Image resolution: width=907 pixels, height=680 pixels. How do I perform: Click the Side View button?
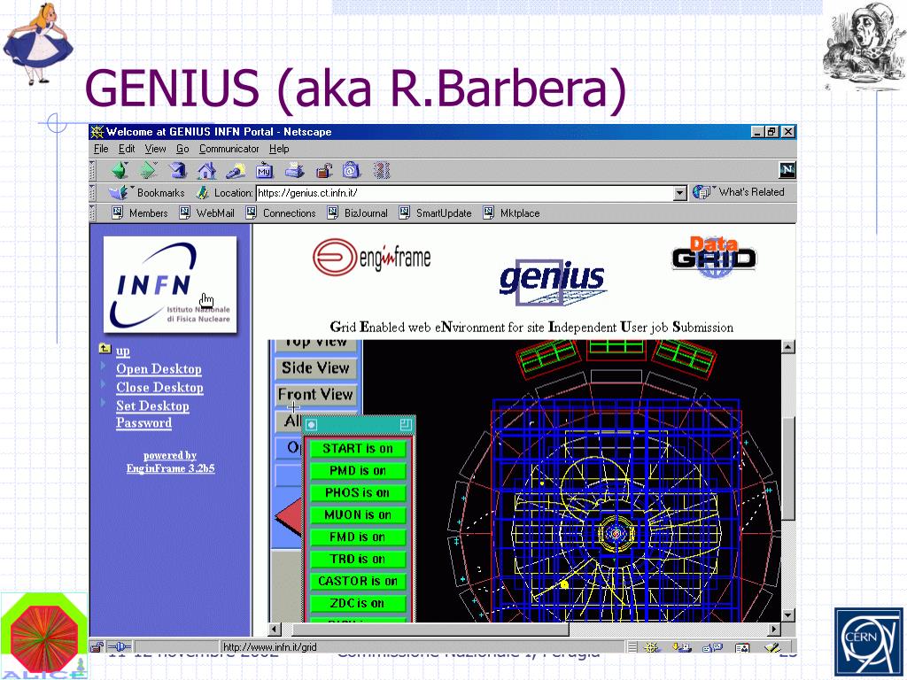point(315,367)
